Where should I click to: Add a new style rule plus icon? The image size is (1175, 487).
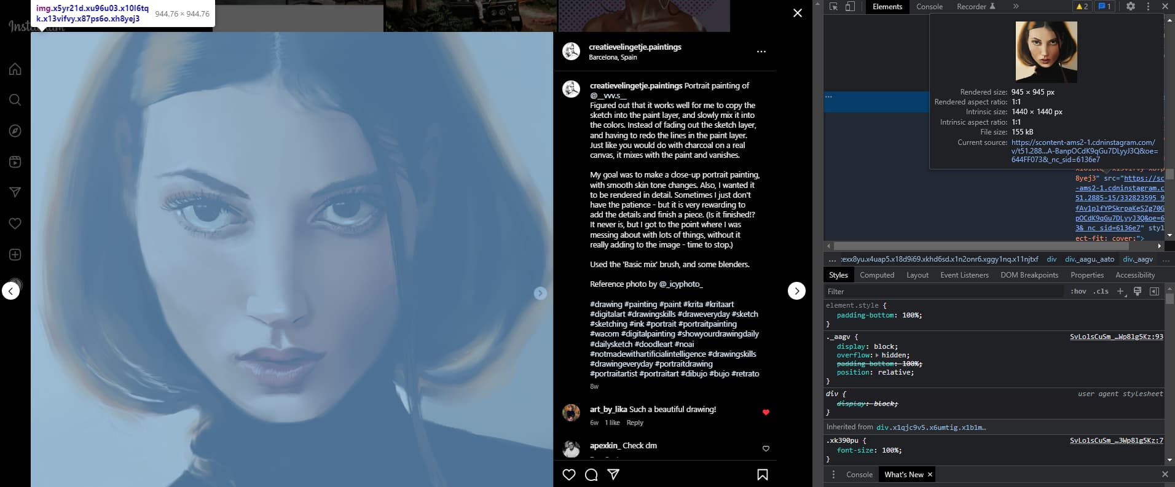tap(1121, 292)
